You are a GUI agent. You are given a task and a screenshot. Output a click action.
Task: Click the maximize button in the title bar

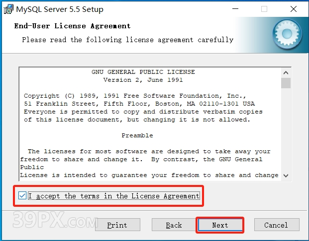[x=264, y=9]
